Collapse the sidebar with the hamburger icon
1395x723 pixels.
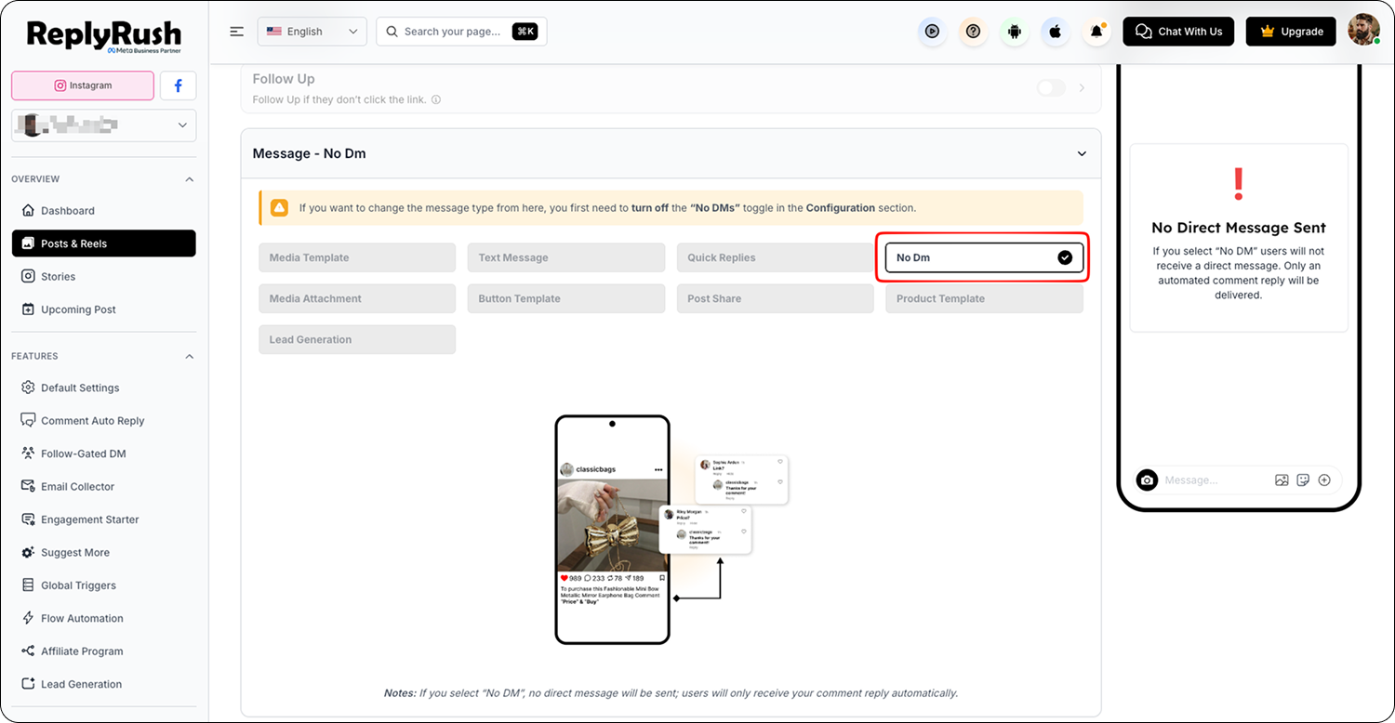point(237,32)
